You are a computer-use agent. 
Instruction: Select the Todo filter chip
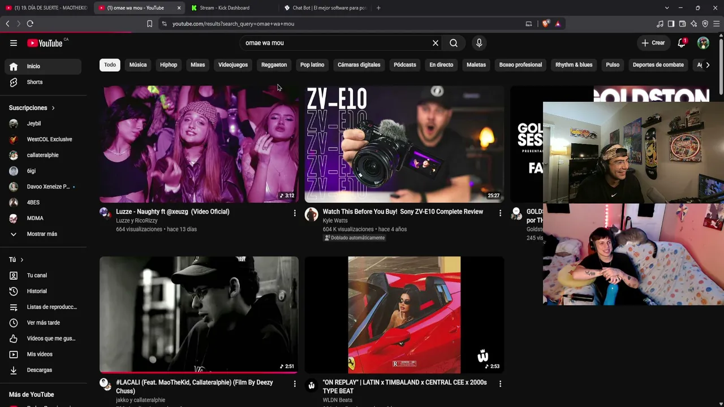pos(110,65)
